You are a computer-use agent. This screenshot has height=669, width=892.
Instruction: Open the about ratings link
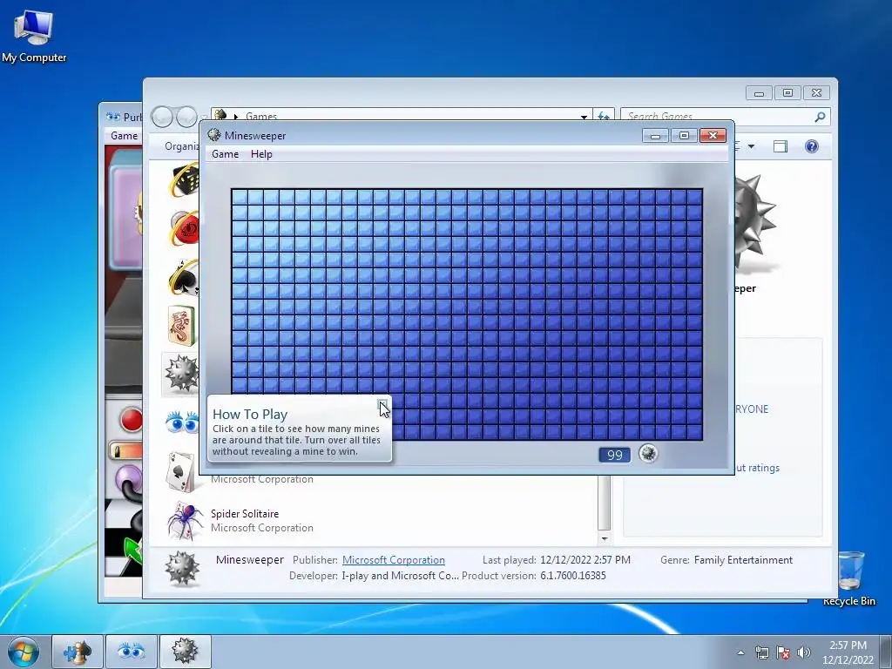pos(757,468)
